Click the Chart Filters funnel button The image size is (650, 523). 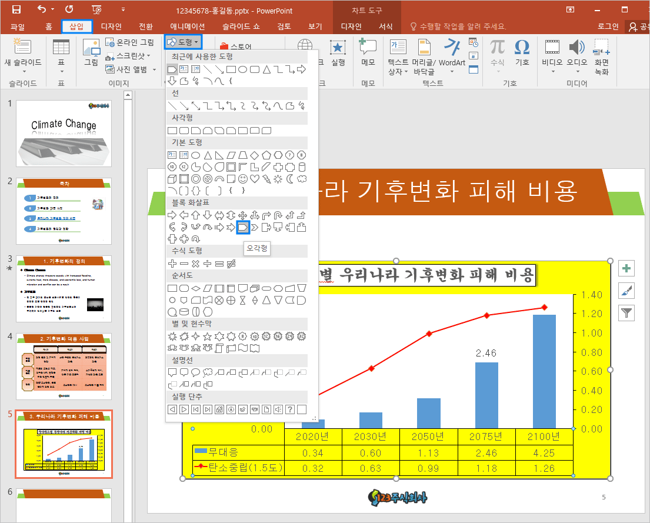pyautogui.click(x=626, y=313)
